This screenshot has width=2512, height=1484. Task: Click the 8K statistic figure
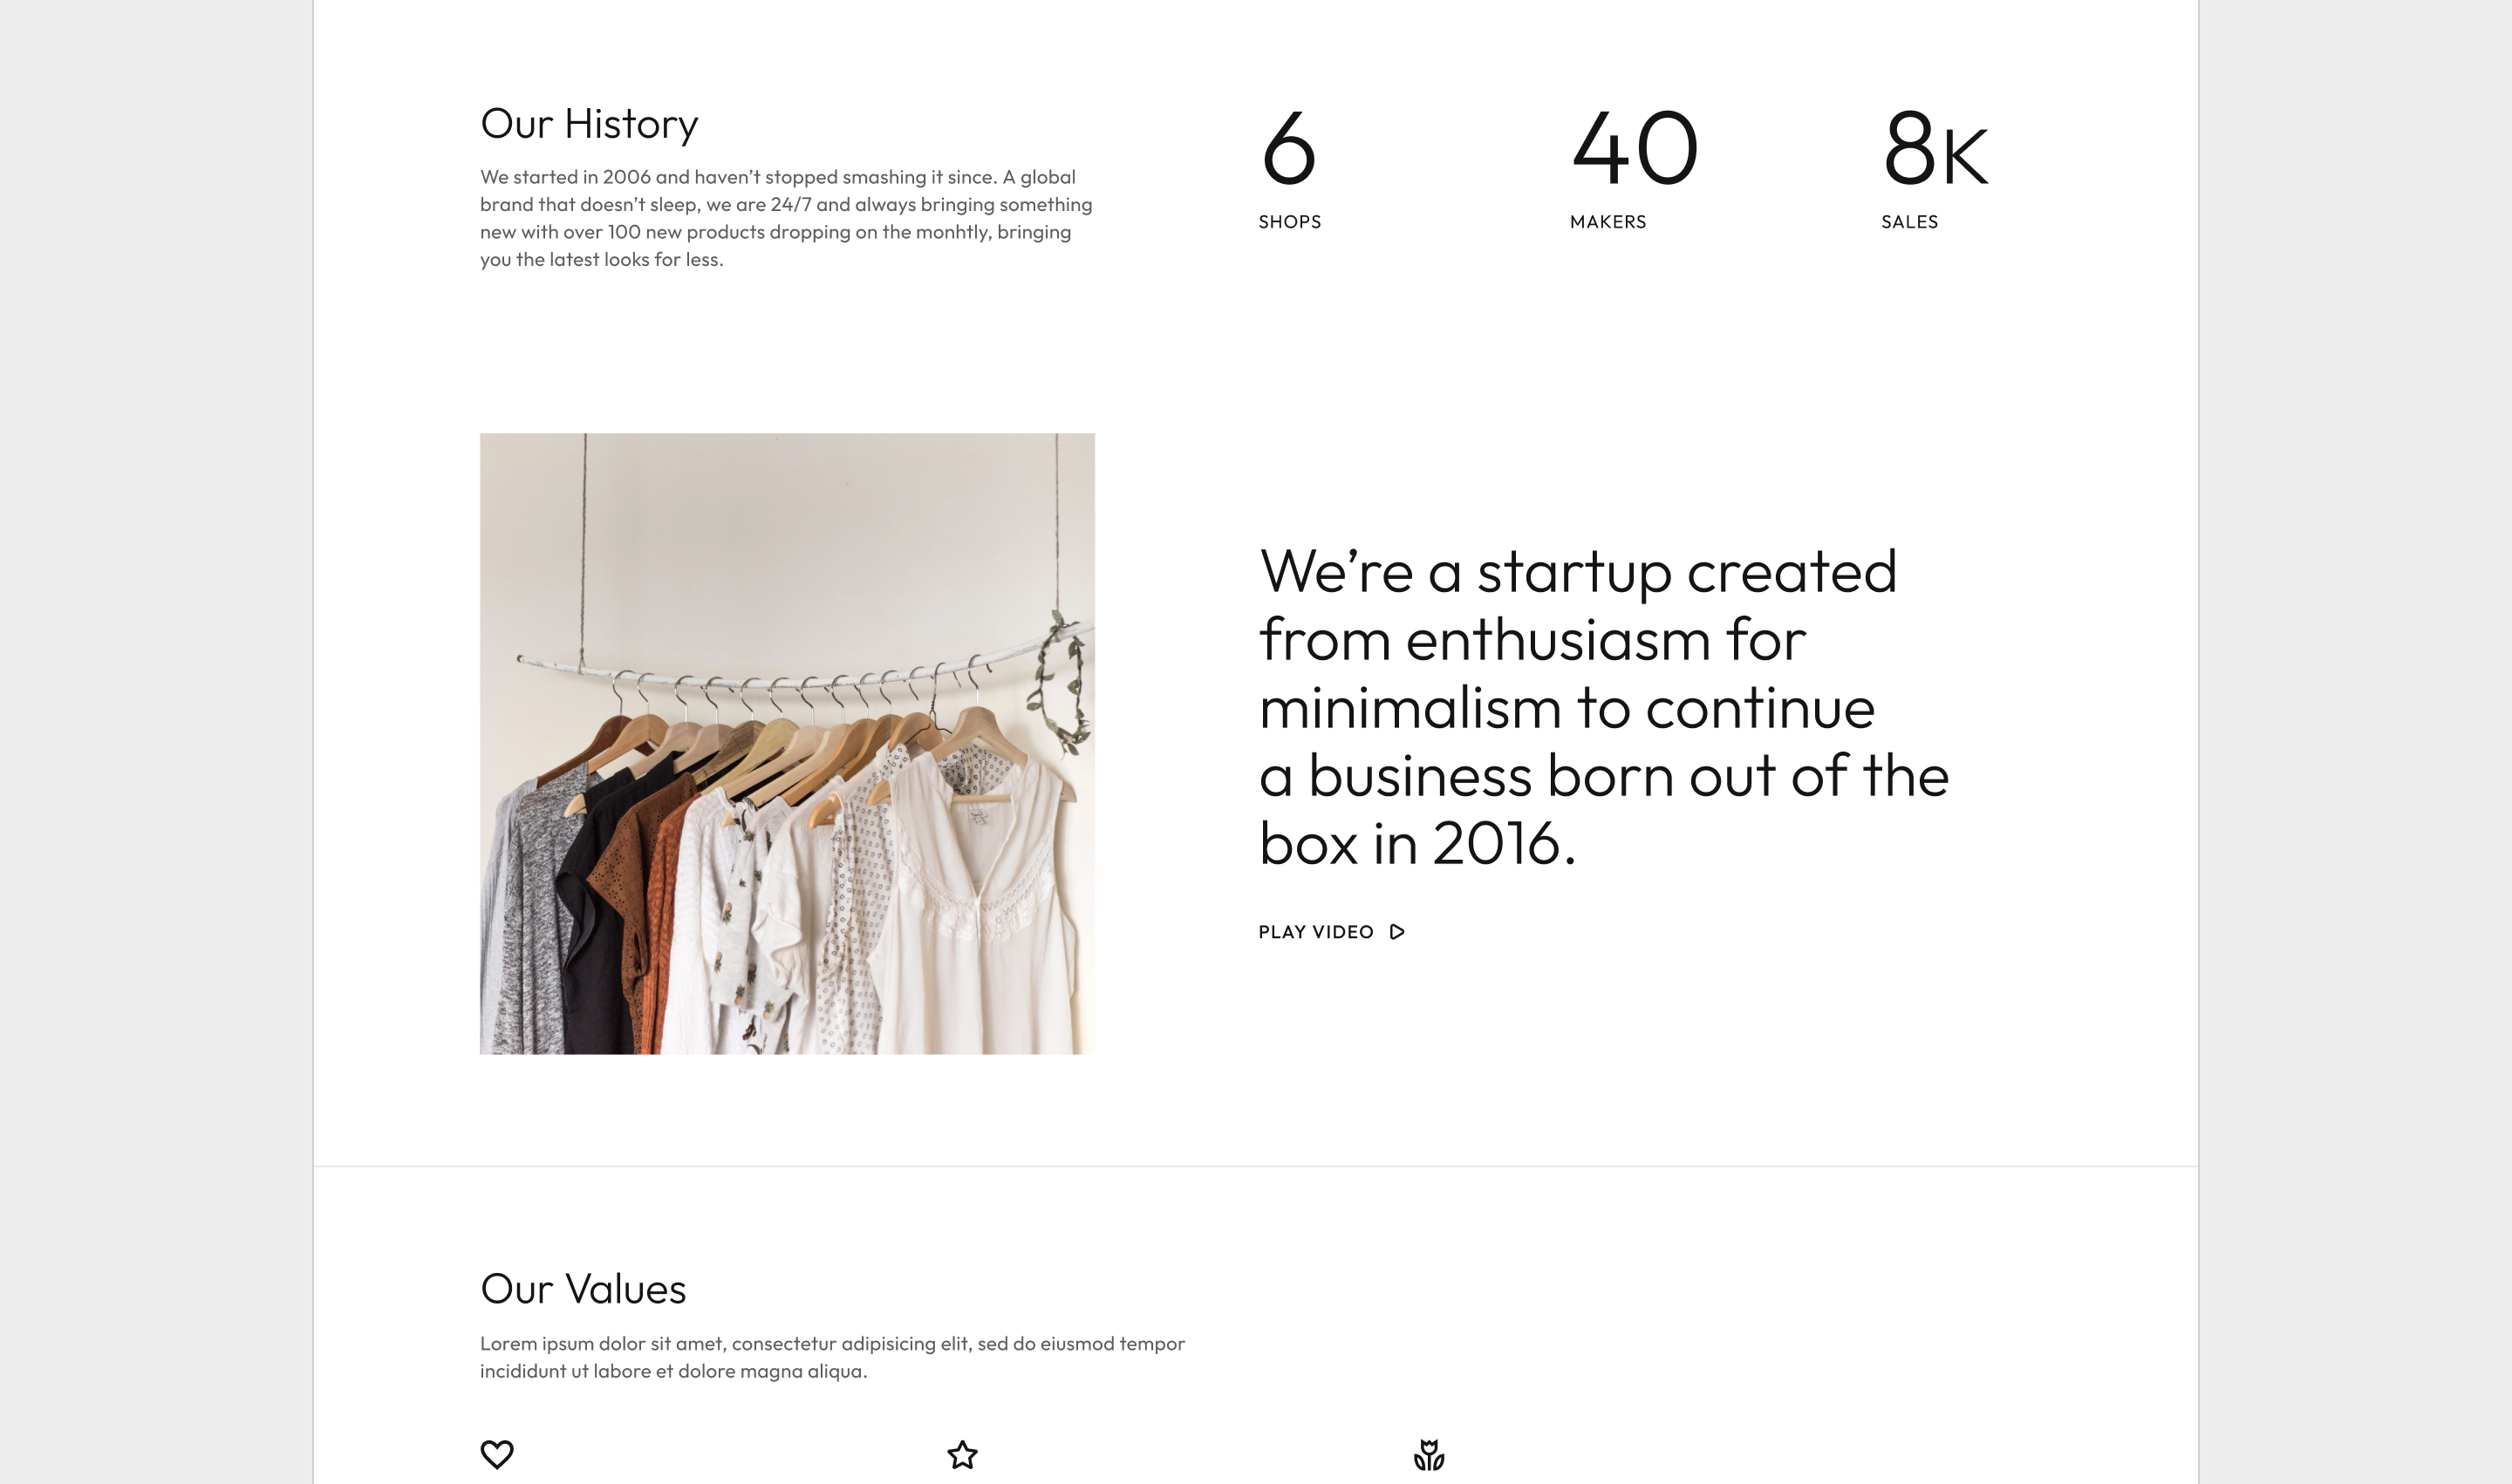click(1935, 149)
